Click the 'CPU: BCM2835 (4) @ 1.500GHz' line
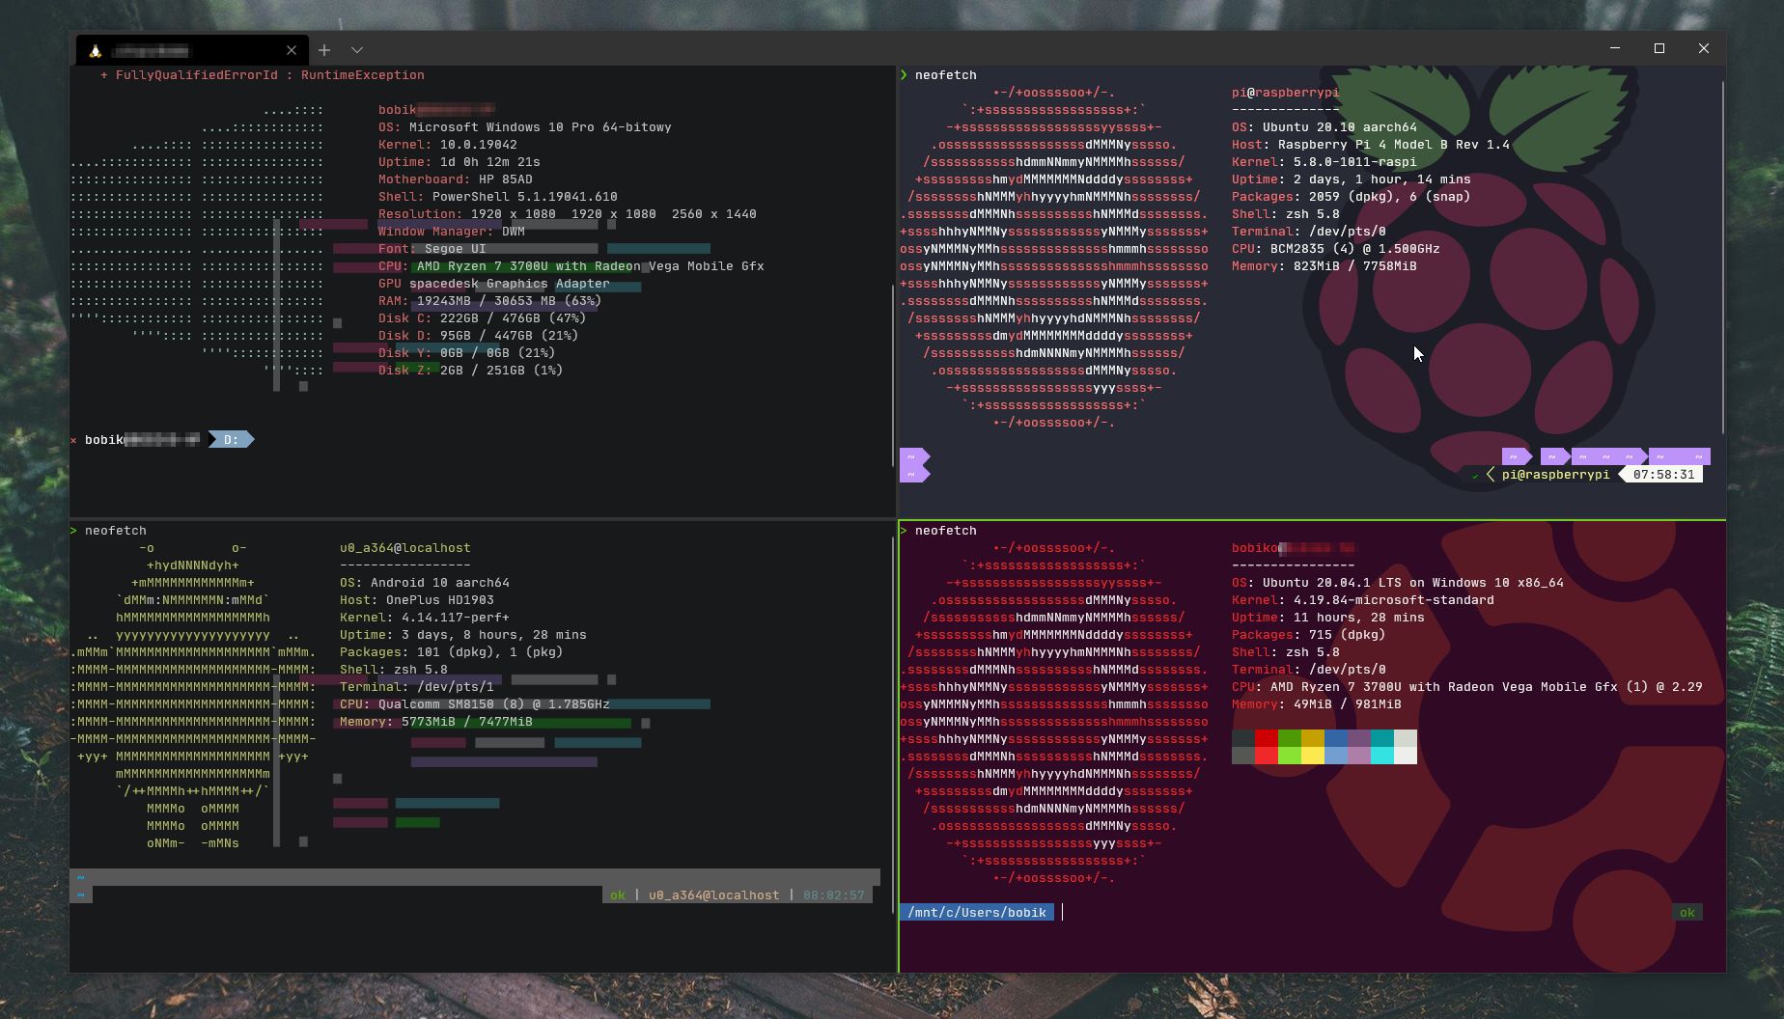This screenshot has height=1019, width=1784. [1336, 249]
